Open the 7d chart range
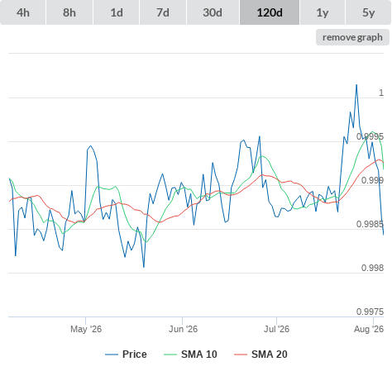 point(163,12)
